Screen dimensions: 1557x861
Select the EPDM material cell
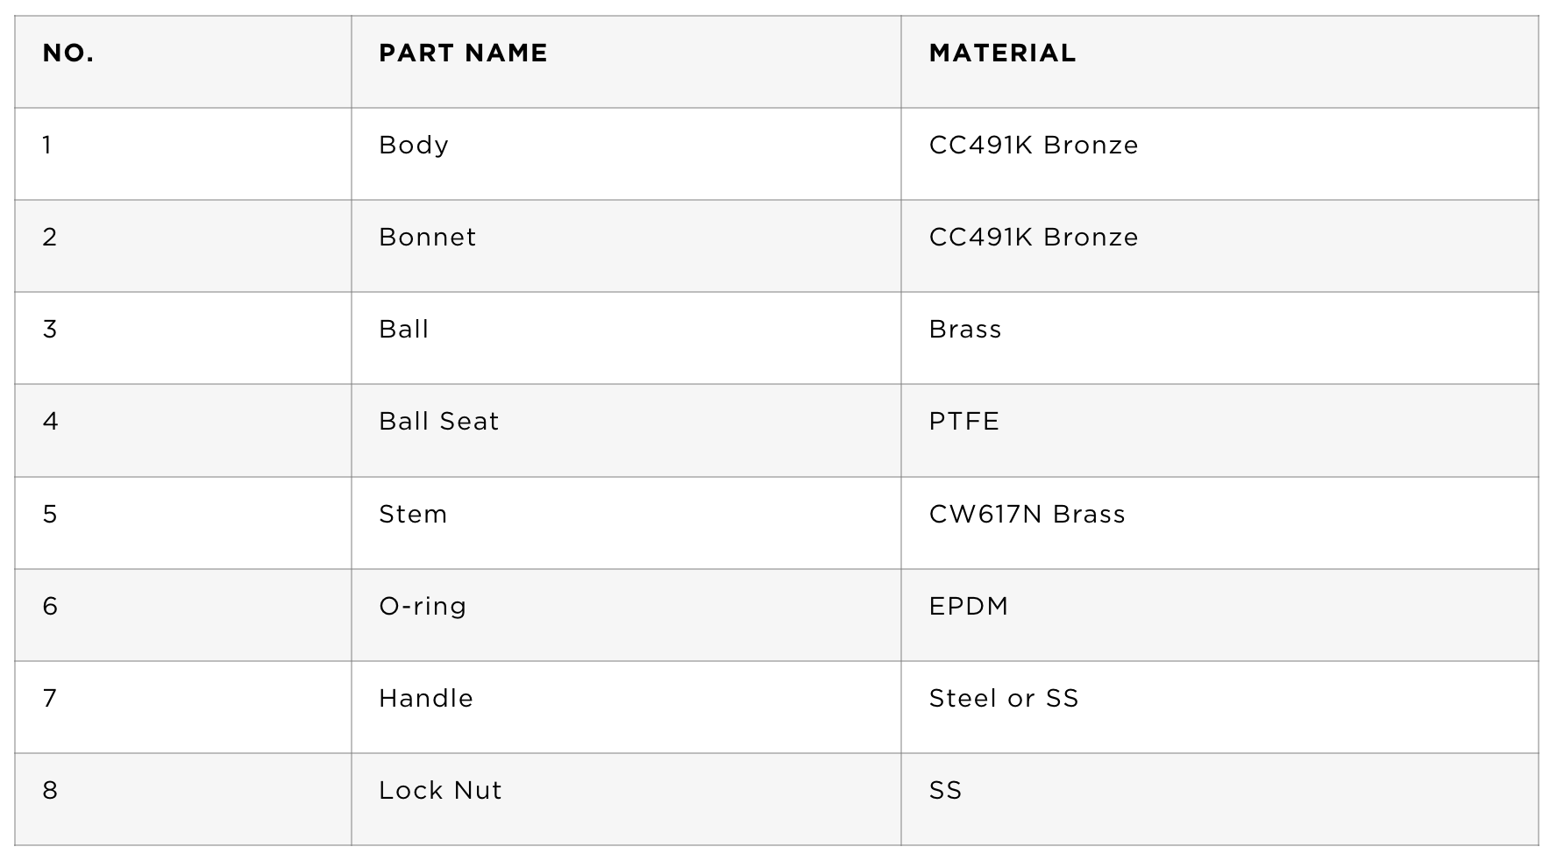[x=1219, y=616]
